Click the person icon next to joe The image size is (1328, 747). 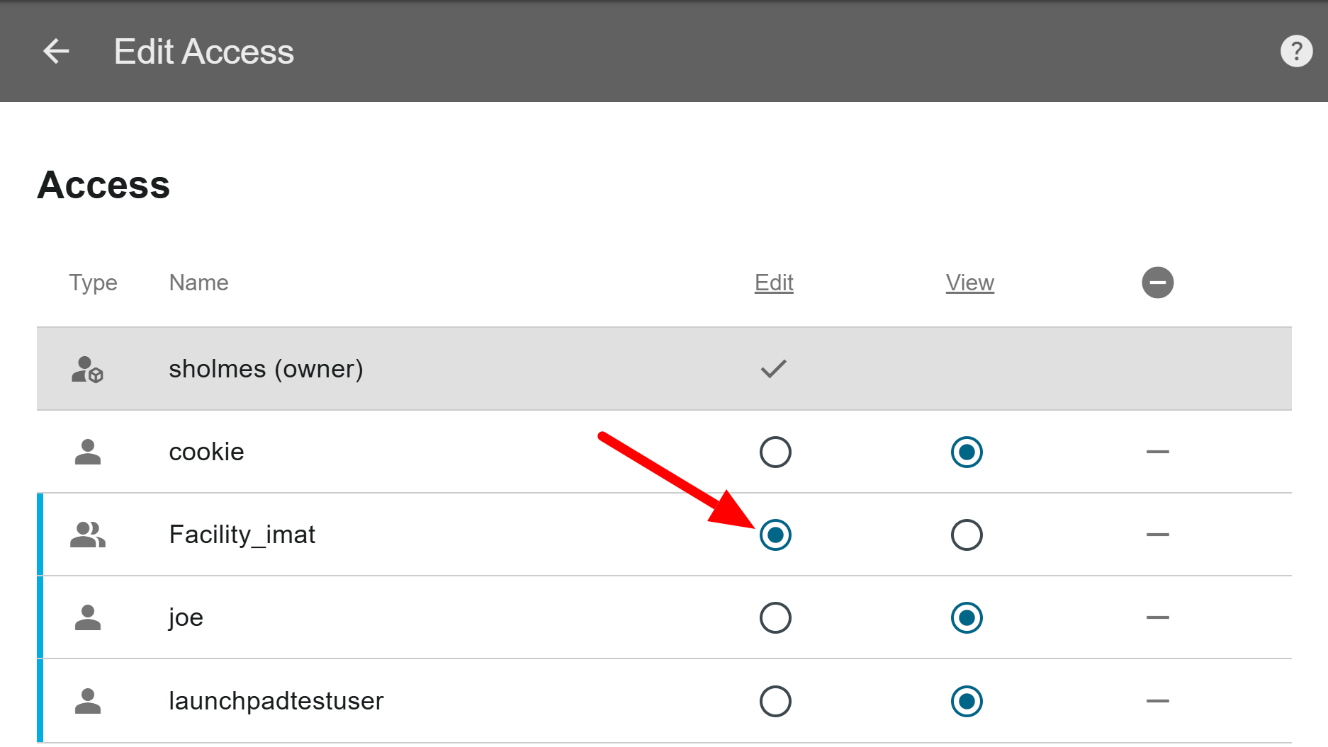click(x=87, y=617)
